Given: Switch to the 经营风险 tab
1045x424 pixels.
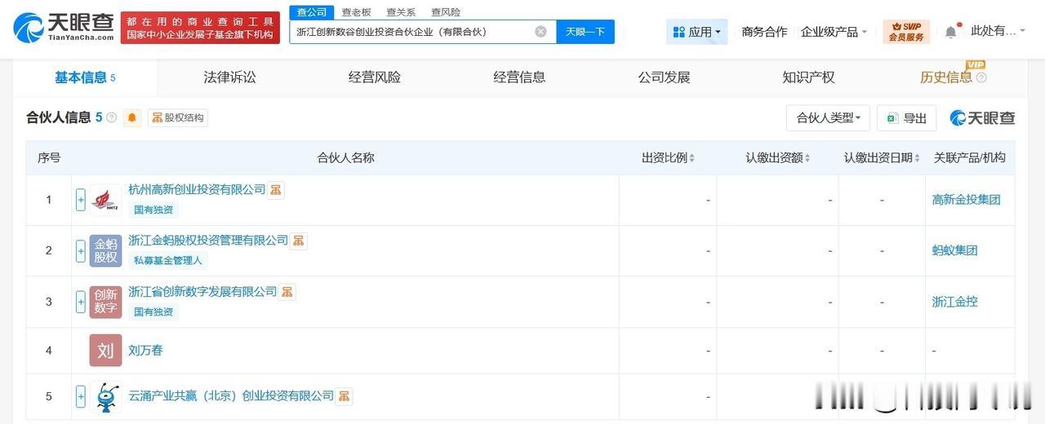Looking at the screenshot, I should click(x=375, y=77).
